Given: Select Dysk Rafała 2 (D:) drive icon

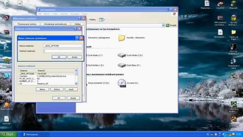Looking at the screenshot, I should [x=121, y=55].
